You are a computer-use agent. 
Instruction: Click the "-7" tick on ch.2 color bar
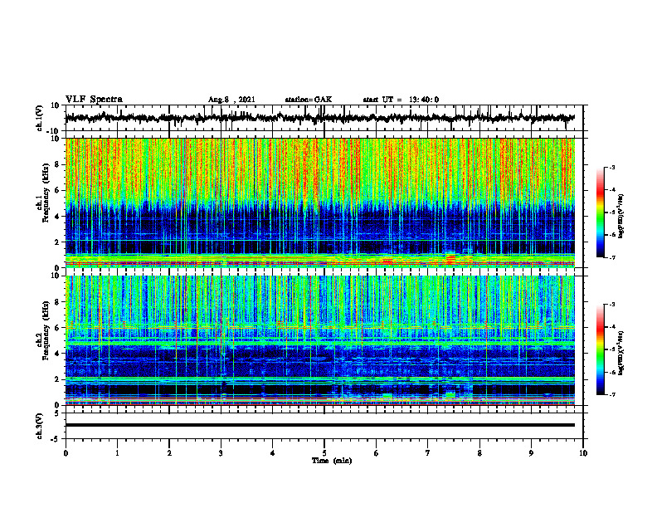click(611, 395)
